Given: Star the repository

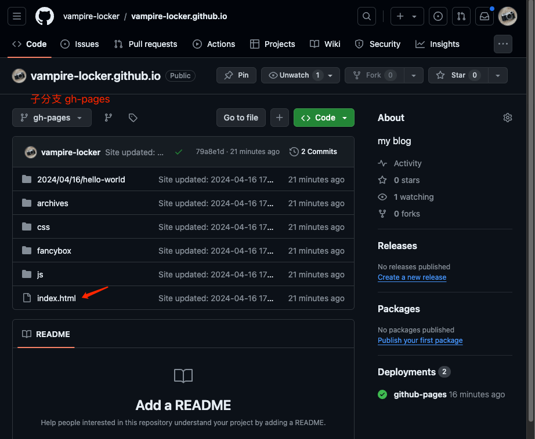Looking at the screenshot, I should (458, 75).
